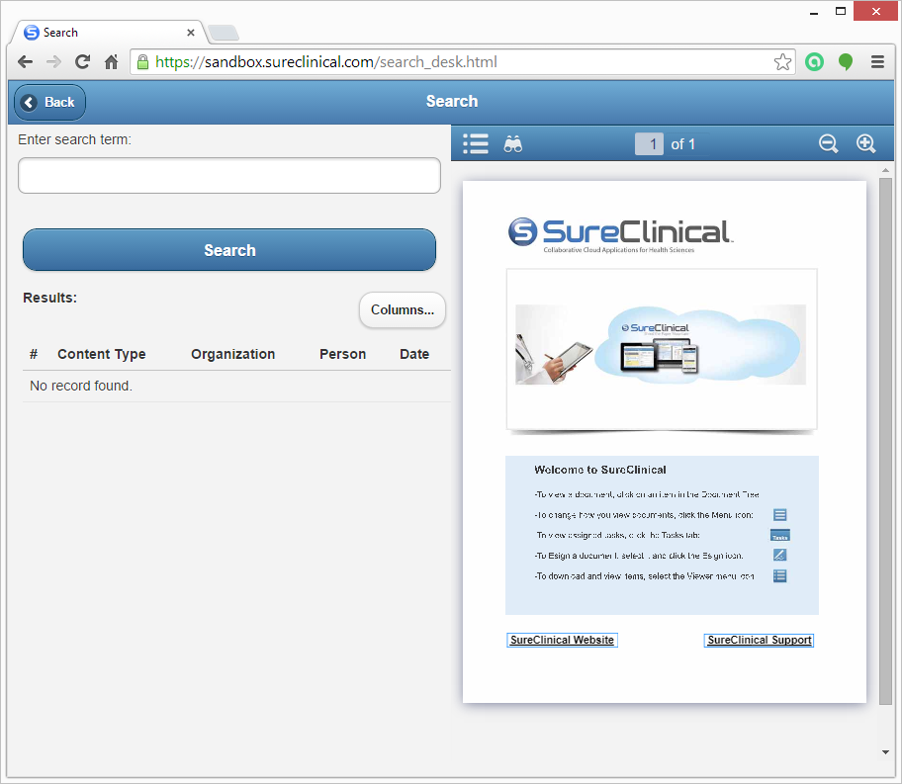
Task: Click the browser forward arrow
Action: click(x=53, y=61)
